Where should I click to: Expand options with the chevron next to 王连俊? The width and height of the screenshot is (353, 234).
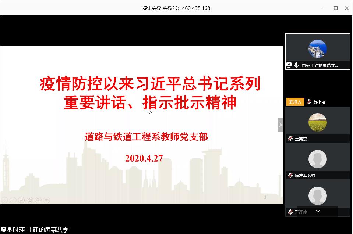pos(317,211)
